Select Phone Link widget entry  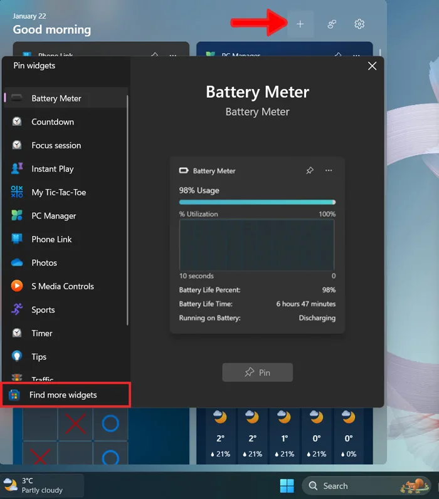66,239
